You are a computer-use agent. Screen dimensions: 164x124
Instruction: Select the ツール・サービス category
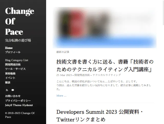[15, 69]
